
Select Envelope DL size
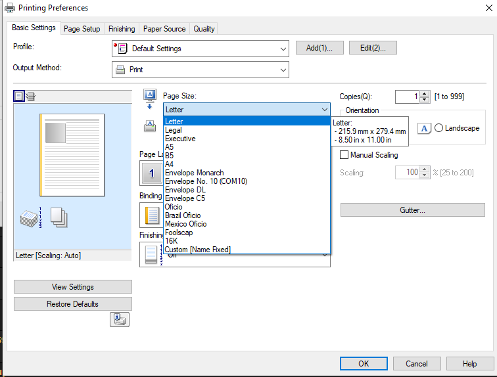pos(247,190)
